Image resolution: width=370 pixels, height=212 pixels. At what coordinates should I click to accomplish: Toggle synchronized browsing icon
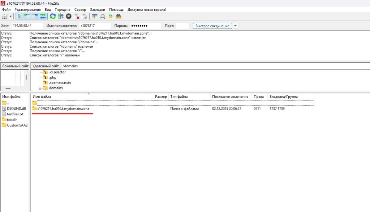111,16
